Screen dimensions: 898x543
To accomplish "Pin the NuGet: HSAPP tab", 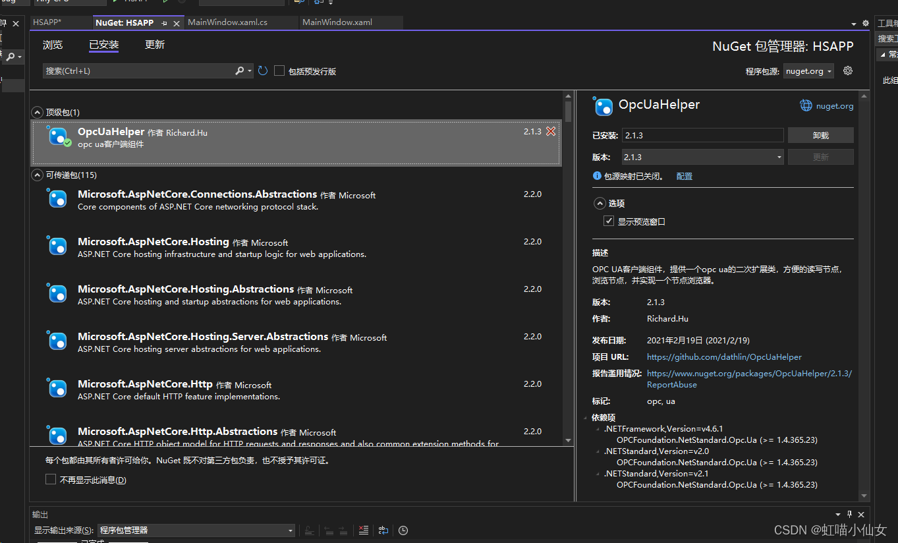I will tap(164, 23).
